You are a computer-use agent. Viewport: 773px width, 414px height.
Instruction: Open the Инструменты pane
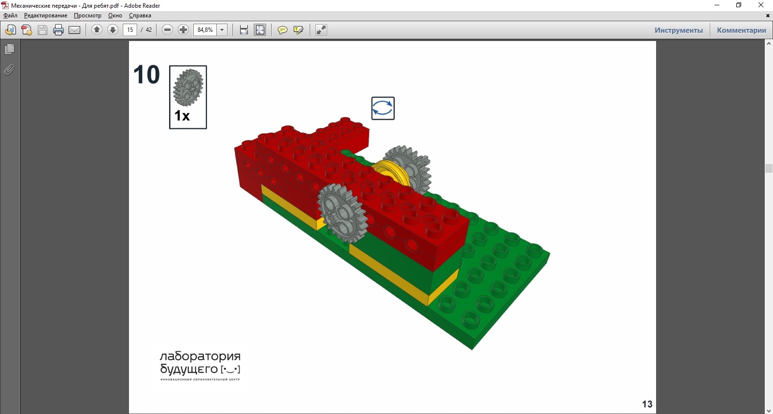click(679, 30)
